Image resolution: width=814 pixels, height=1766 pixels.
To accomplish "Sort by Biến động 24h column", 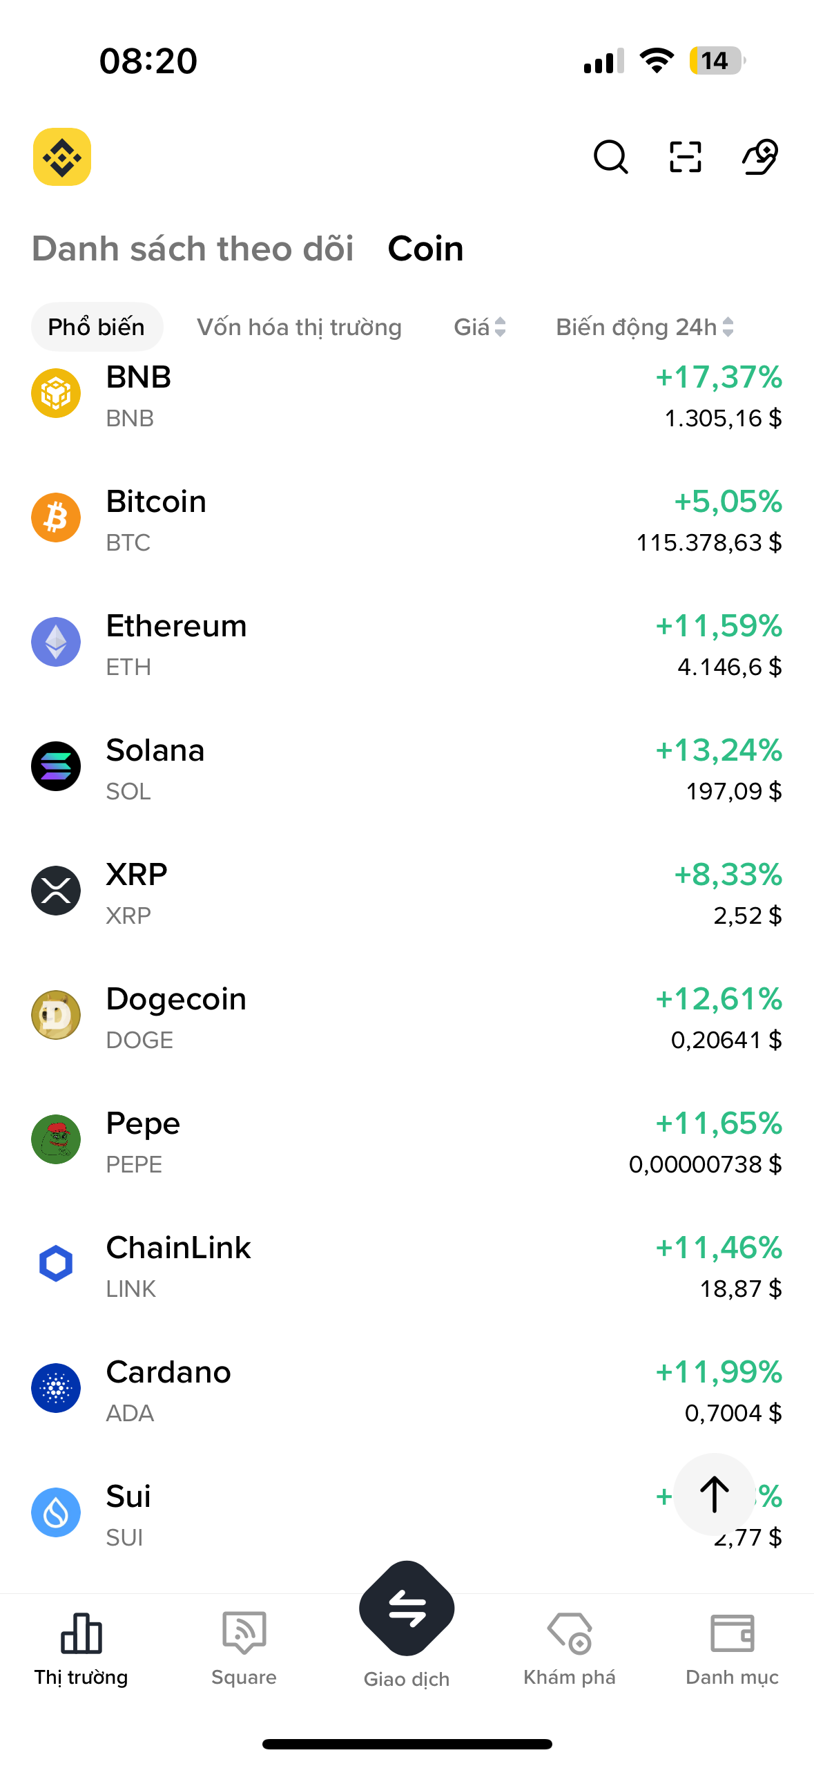I will [644, 327].
